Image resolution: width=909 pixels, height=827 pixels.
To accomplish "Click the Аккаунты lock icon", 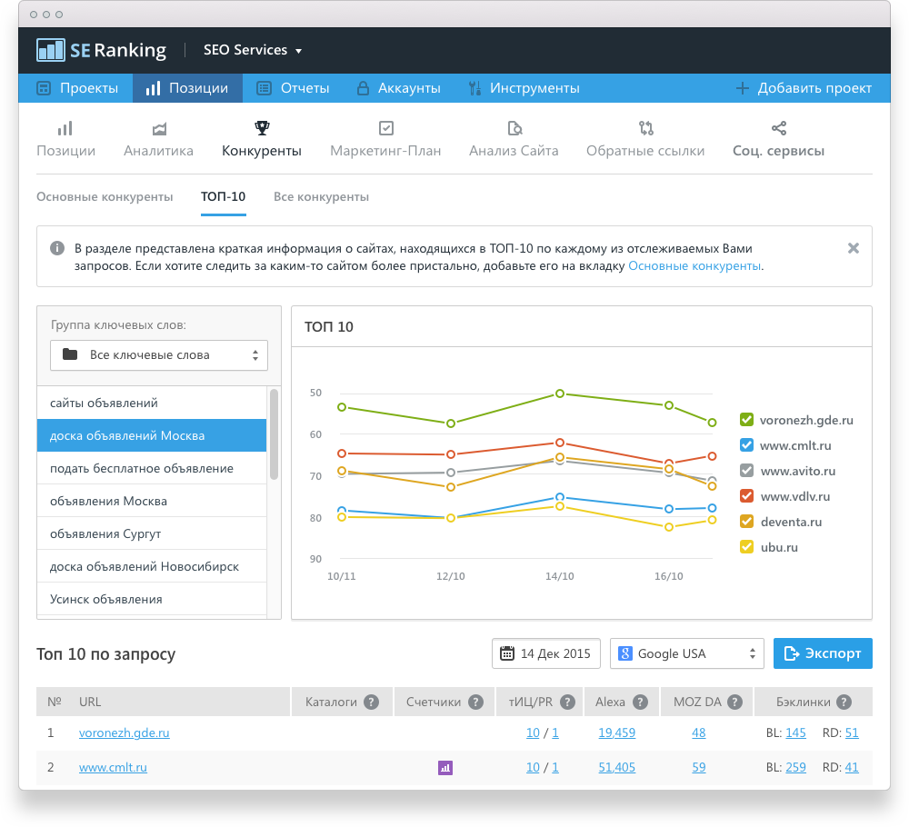I will click(363, 88).
